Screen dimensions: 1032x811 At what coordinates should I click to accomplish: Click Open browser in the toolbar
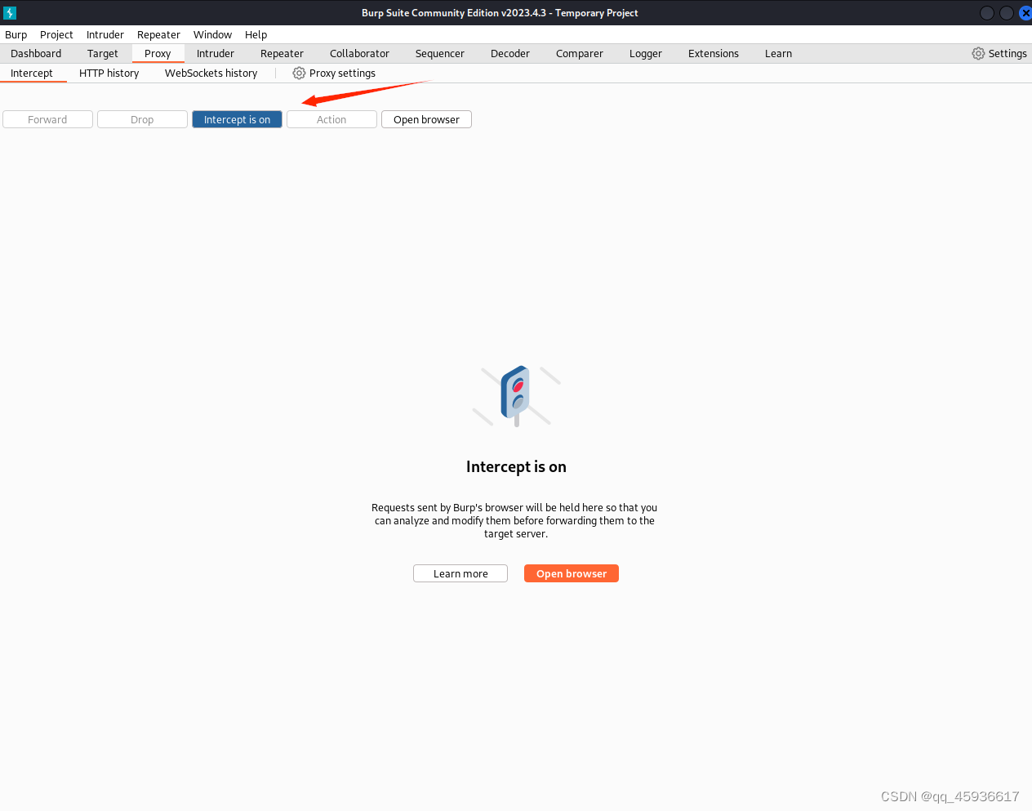pos(426,119)
